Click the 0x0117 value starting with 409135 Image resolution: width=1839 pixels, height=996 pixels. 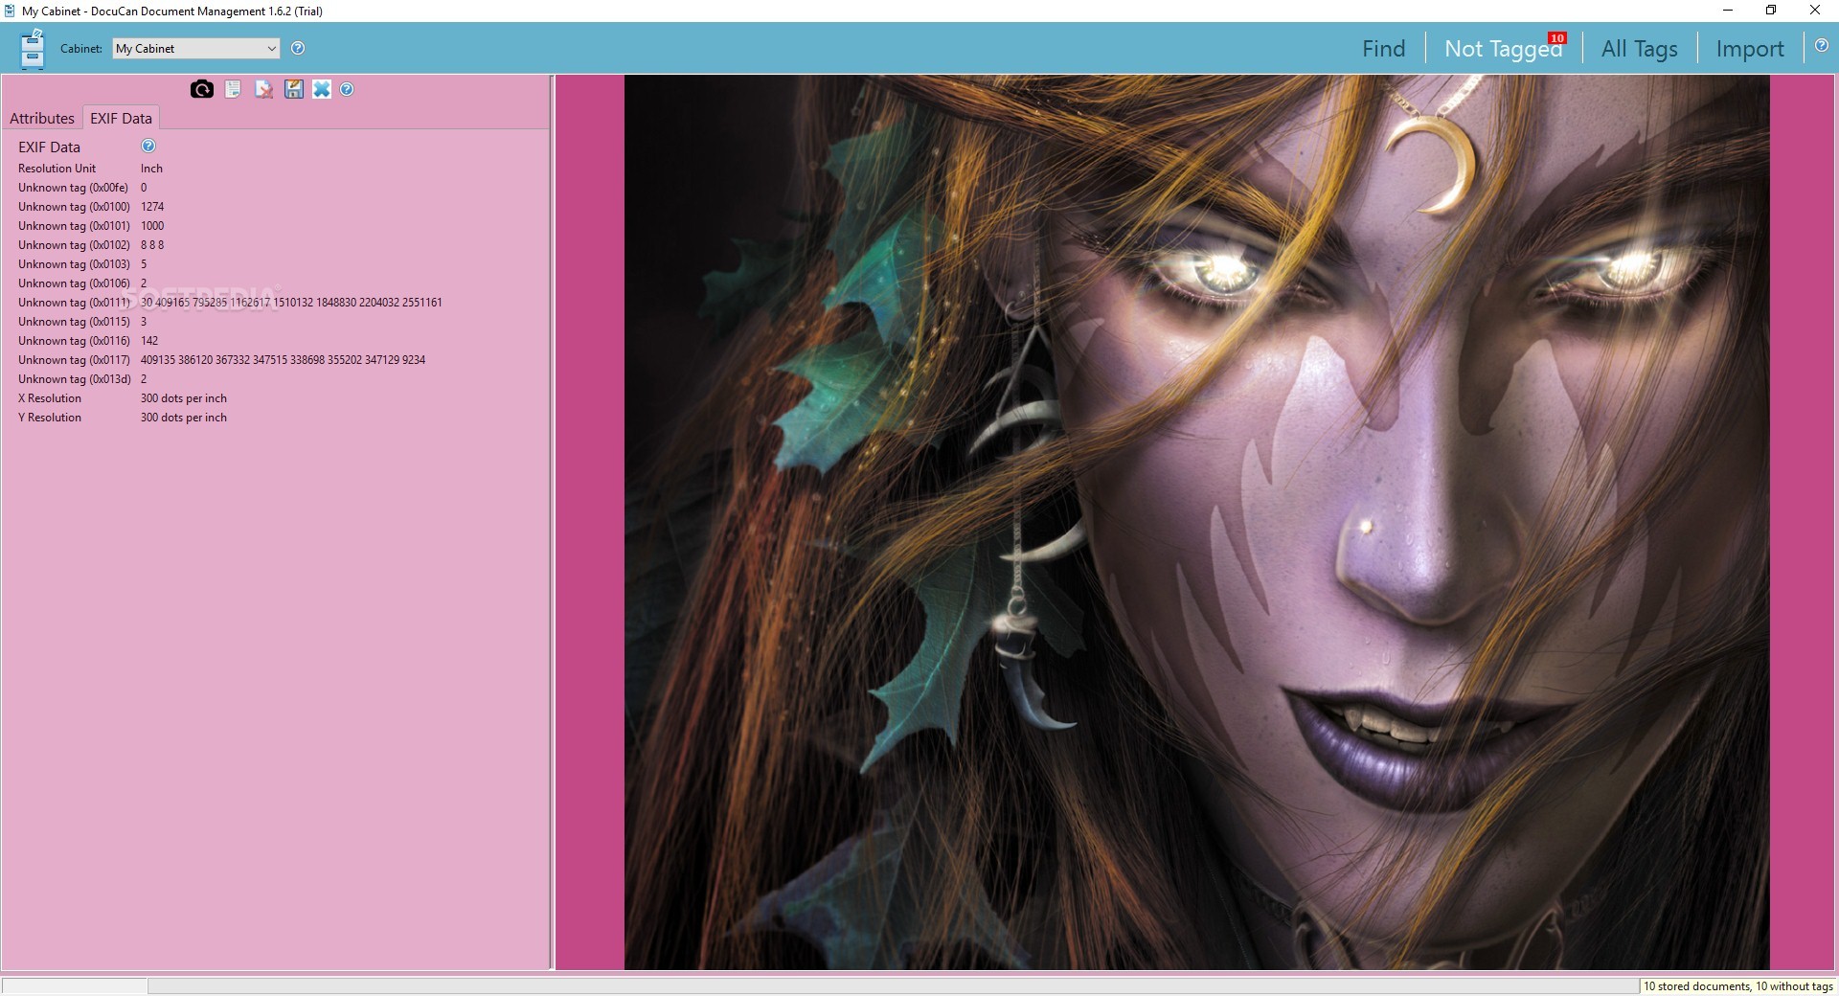[283, 360]
